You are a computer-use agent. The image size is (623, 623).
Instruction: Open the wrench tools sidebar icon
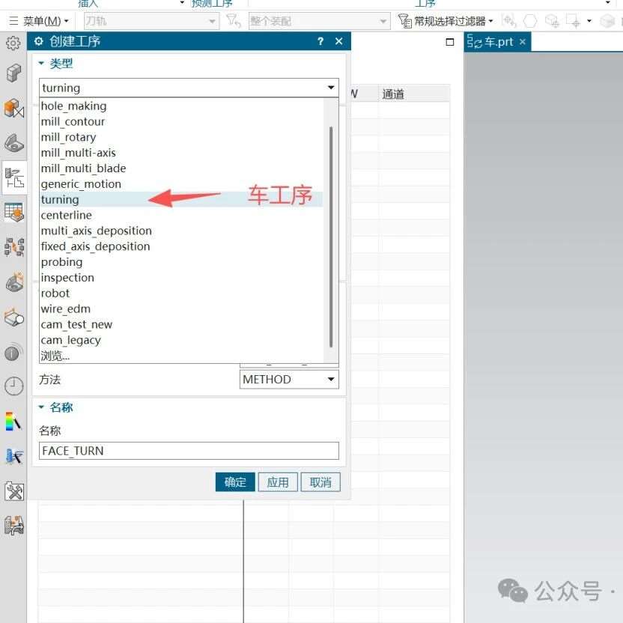click(14, 491)
